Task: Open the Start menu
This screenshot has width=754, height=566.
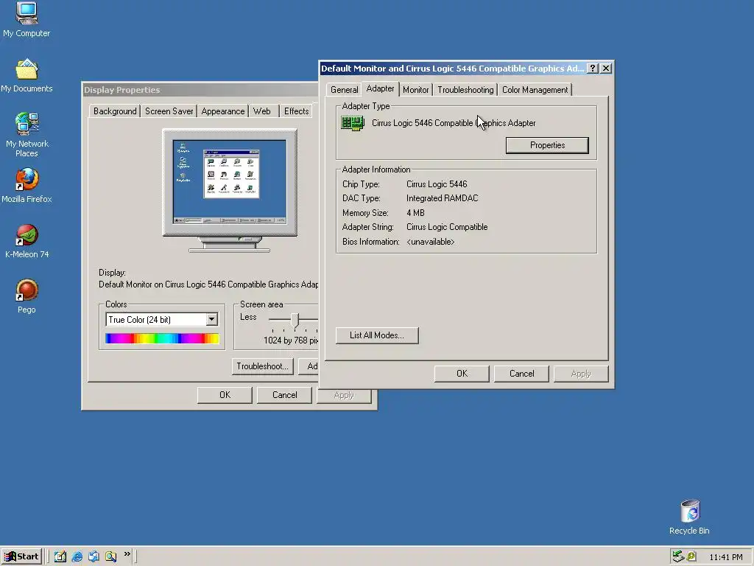Action: click(21, 556)
